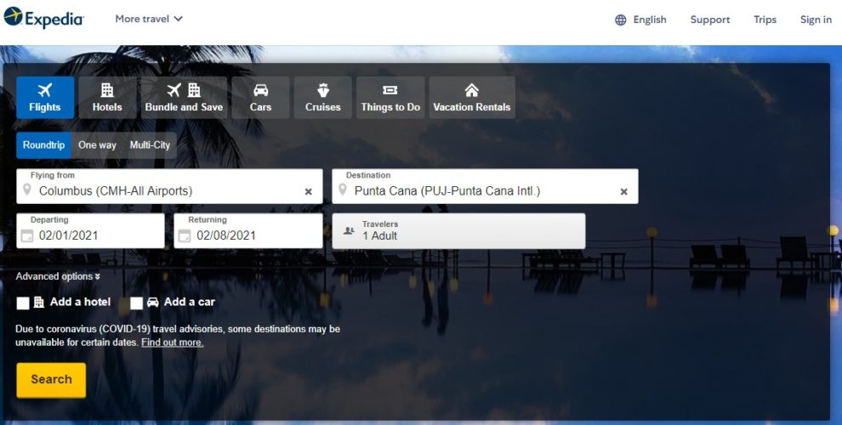Open the Travelers selector

pyautogui.click(x=458, y=230)
